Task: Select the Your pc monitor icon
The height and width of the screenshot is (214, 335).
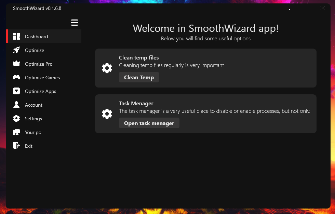Action: coord(16,132)
